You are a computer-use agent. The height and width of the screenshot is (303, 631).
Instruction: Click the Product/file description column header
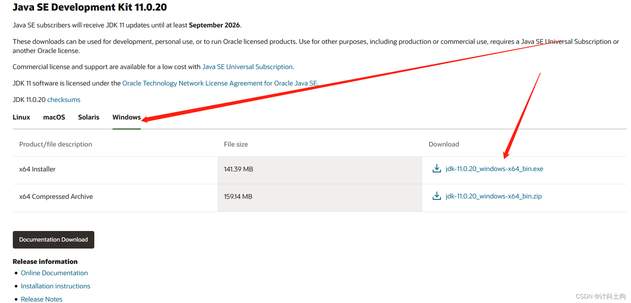(56, 144)
